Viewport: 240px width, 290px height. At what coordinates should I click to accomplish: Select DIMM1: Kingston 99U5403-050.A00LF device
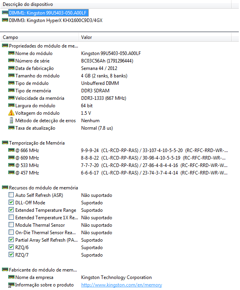click(47, 13)
